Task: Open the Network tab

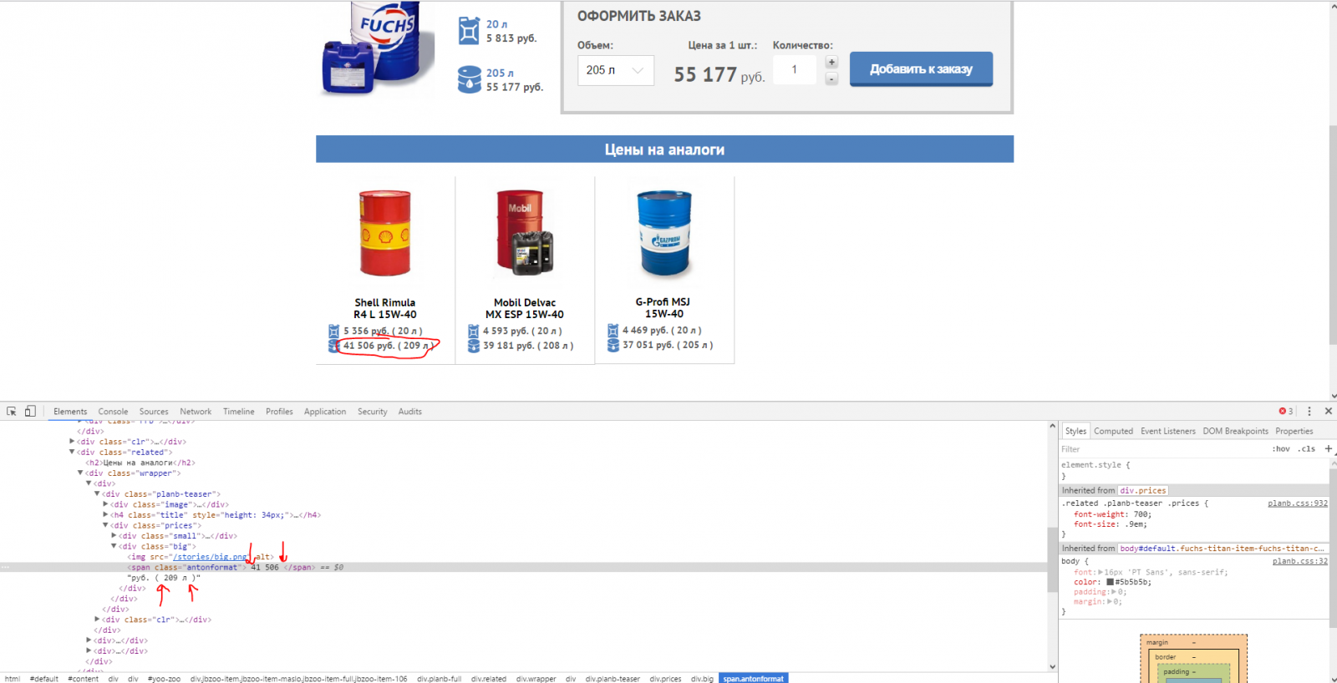Action: pos(196,412)
